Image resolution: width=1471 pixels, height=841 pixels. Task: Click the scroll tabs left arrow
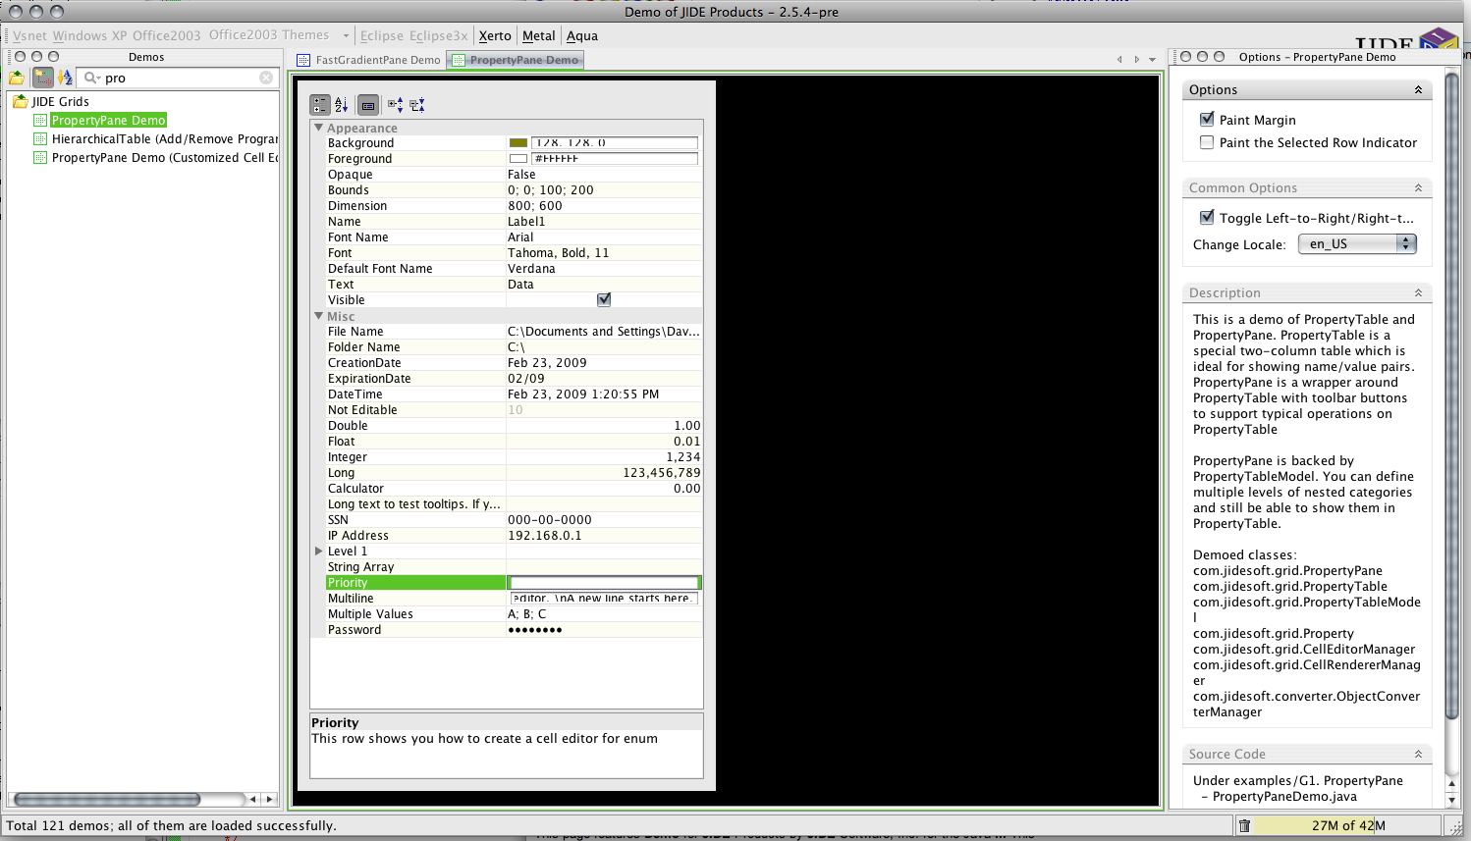coord(1119,60)
